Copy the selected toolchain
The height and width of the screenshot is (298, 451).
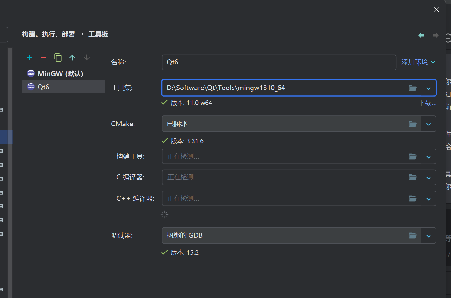58,58
